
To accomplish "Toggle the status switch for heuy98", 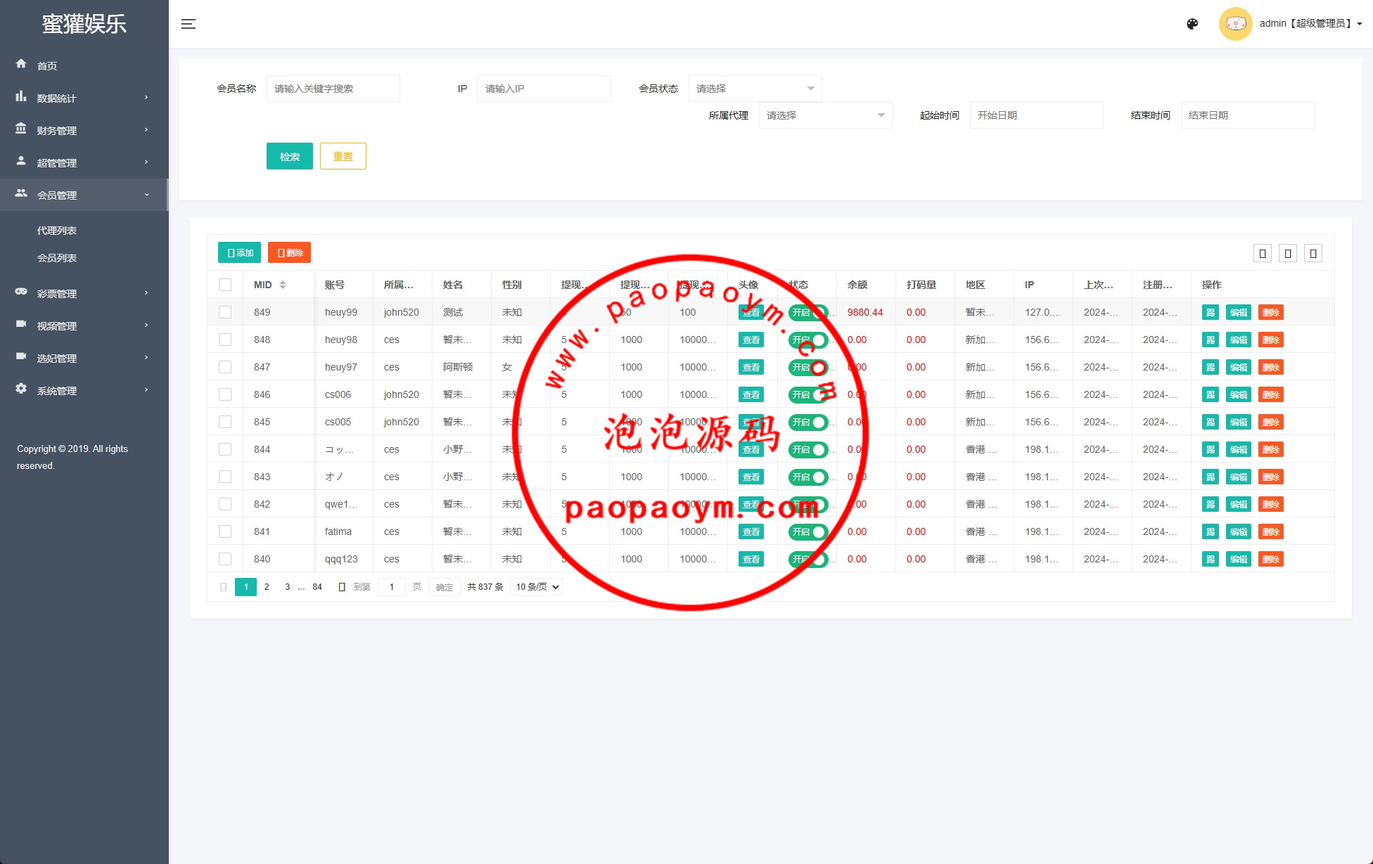I will tap(807, 340).
